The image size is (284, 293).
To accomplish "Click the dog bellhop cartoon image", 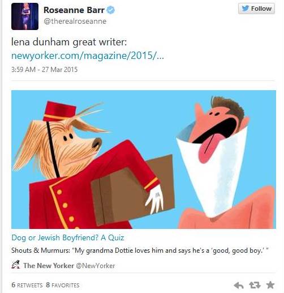I will [144, 160].
